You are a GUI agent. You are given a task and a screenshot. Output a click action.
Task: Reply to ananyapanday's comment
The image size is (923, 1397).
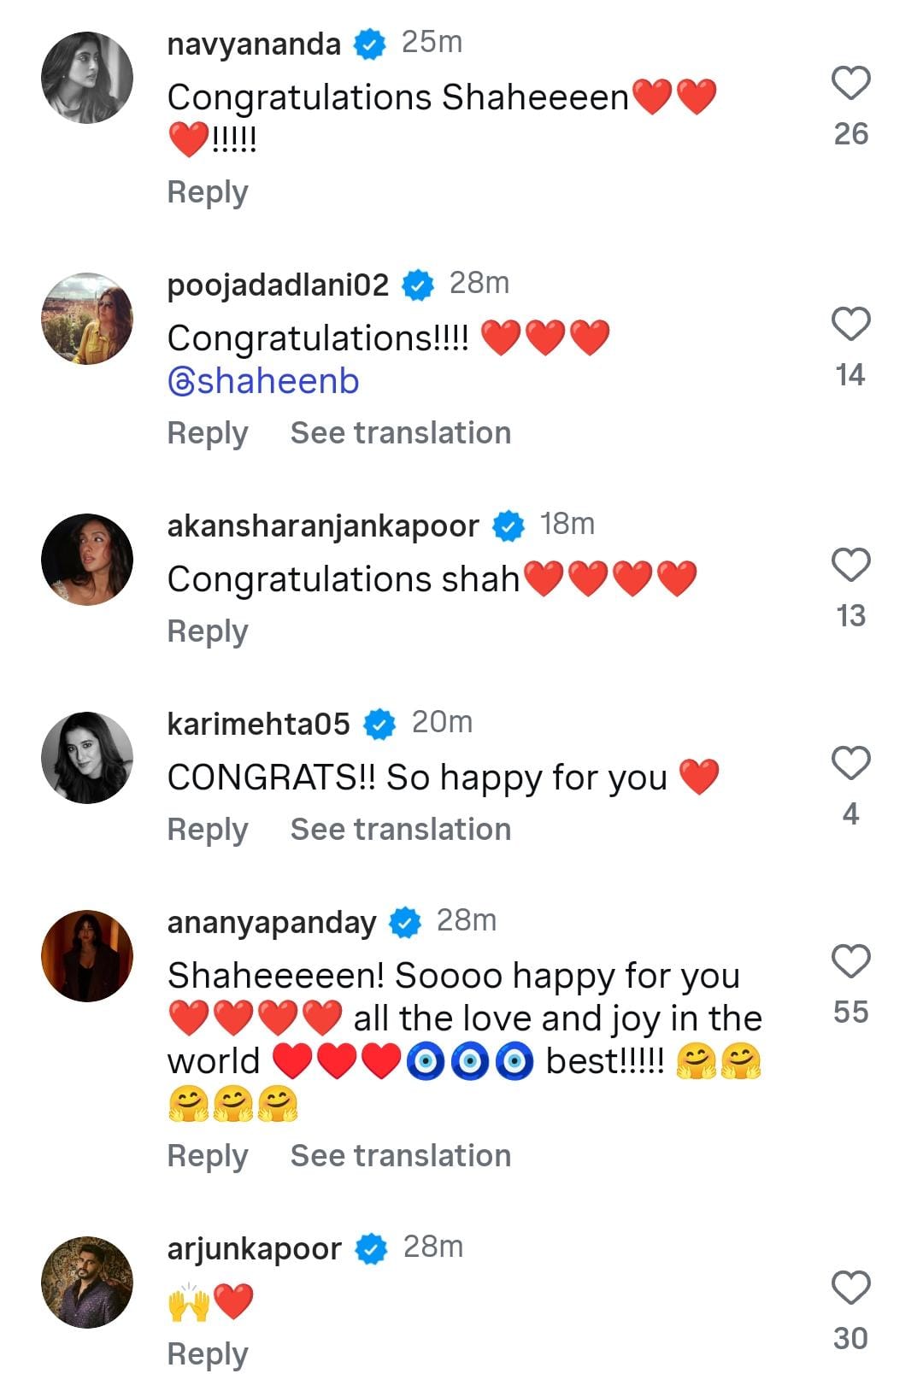pyautogui.click(x=208, y=1156)
